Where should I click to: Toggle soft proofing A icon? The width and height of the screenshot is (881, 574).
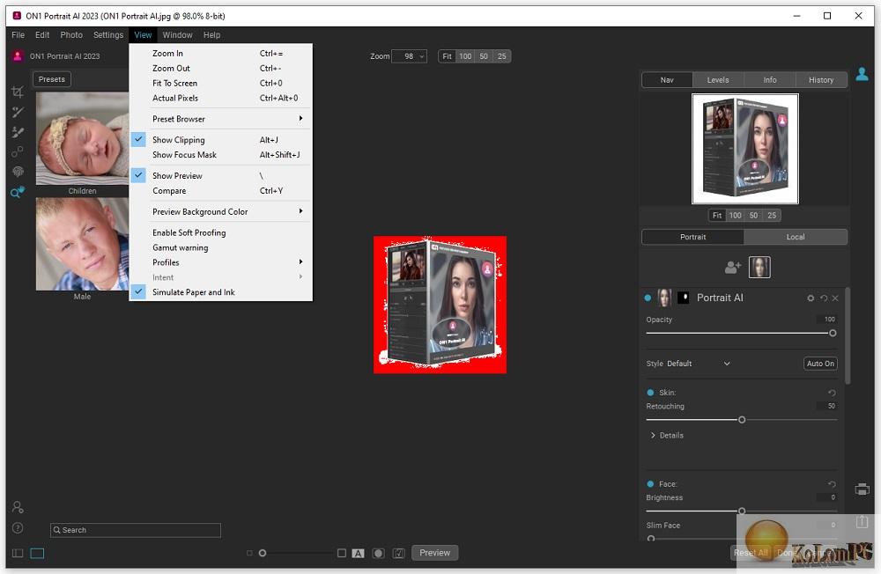(358, 553)
